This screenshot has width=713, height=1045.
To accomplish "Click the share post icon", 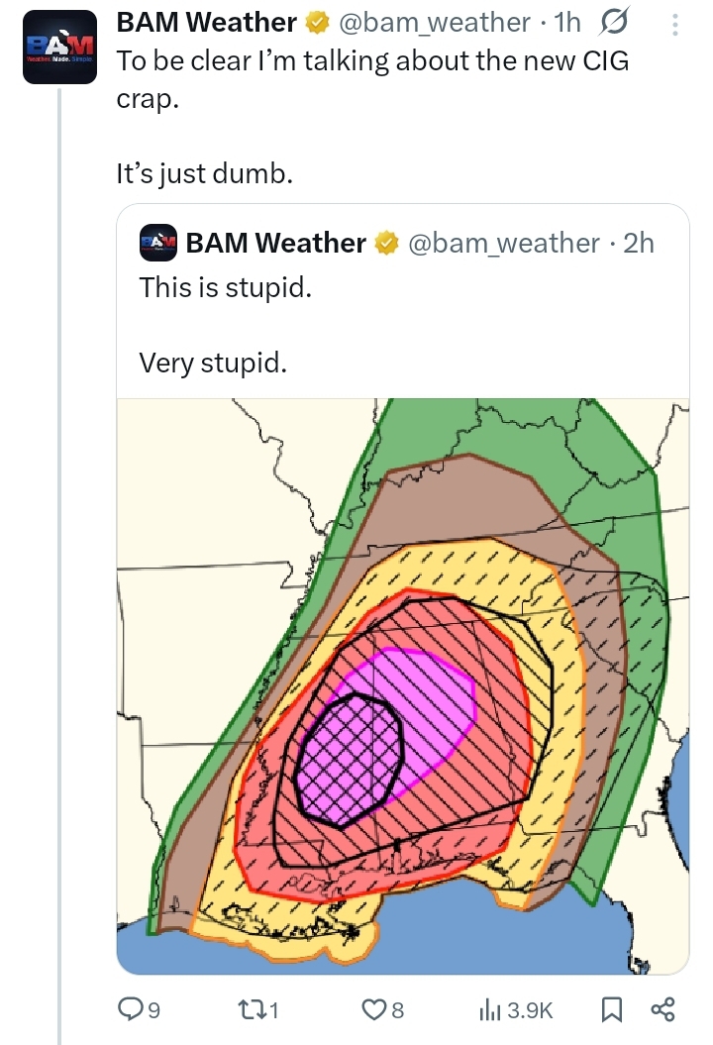I will coord(662,1009).
